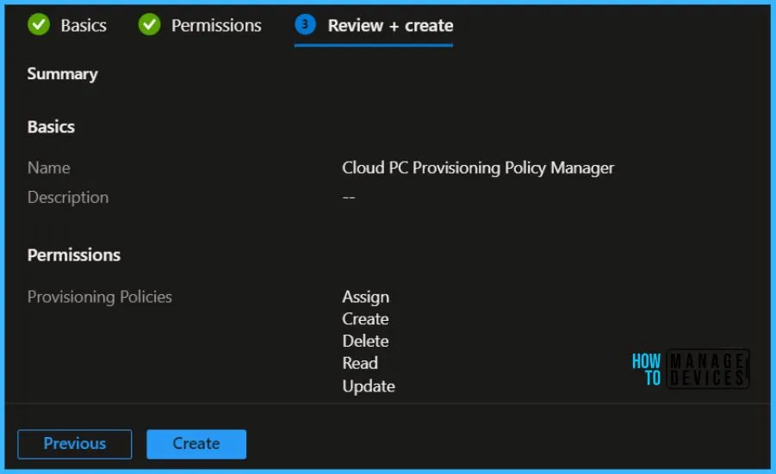Click the Basics section heading
Screen dimensions: 776x474
(51, 126)
